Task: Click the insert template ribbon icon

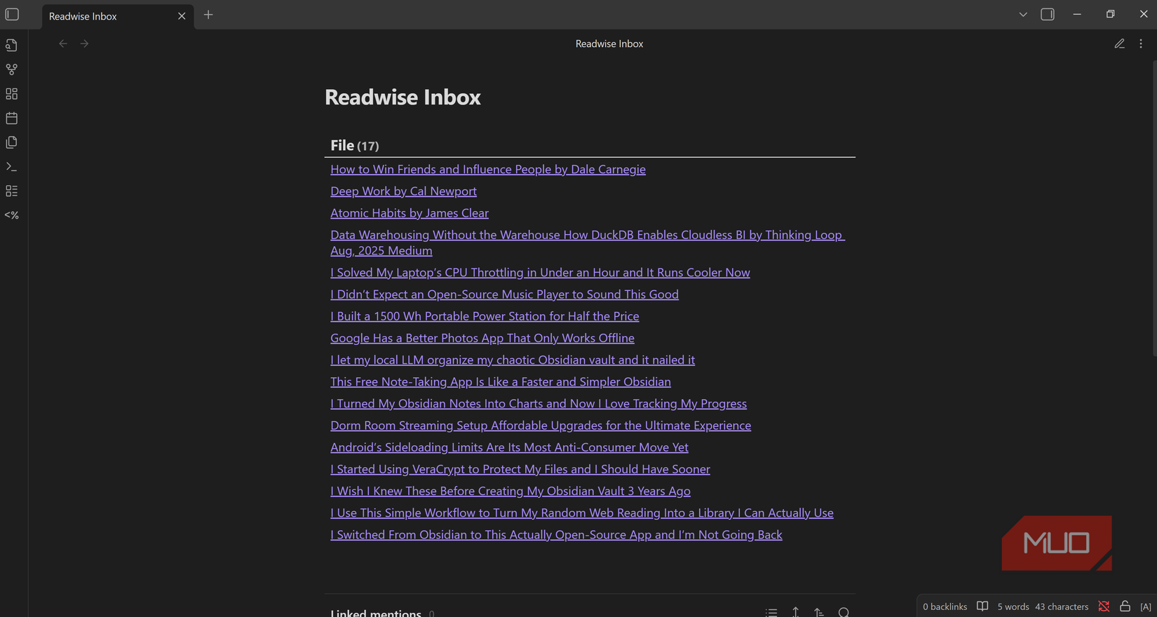Action: (12, 142)
